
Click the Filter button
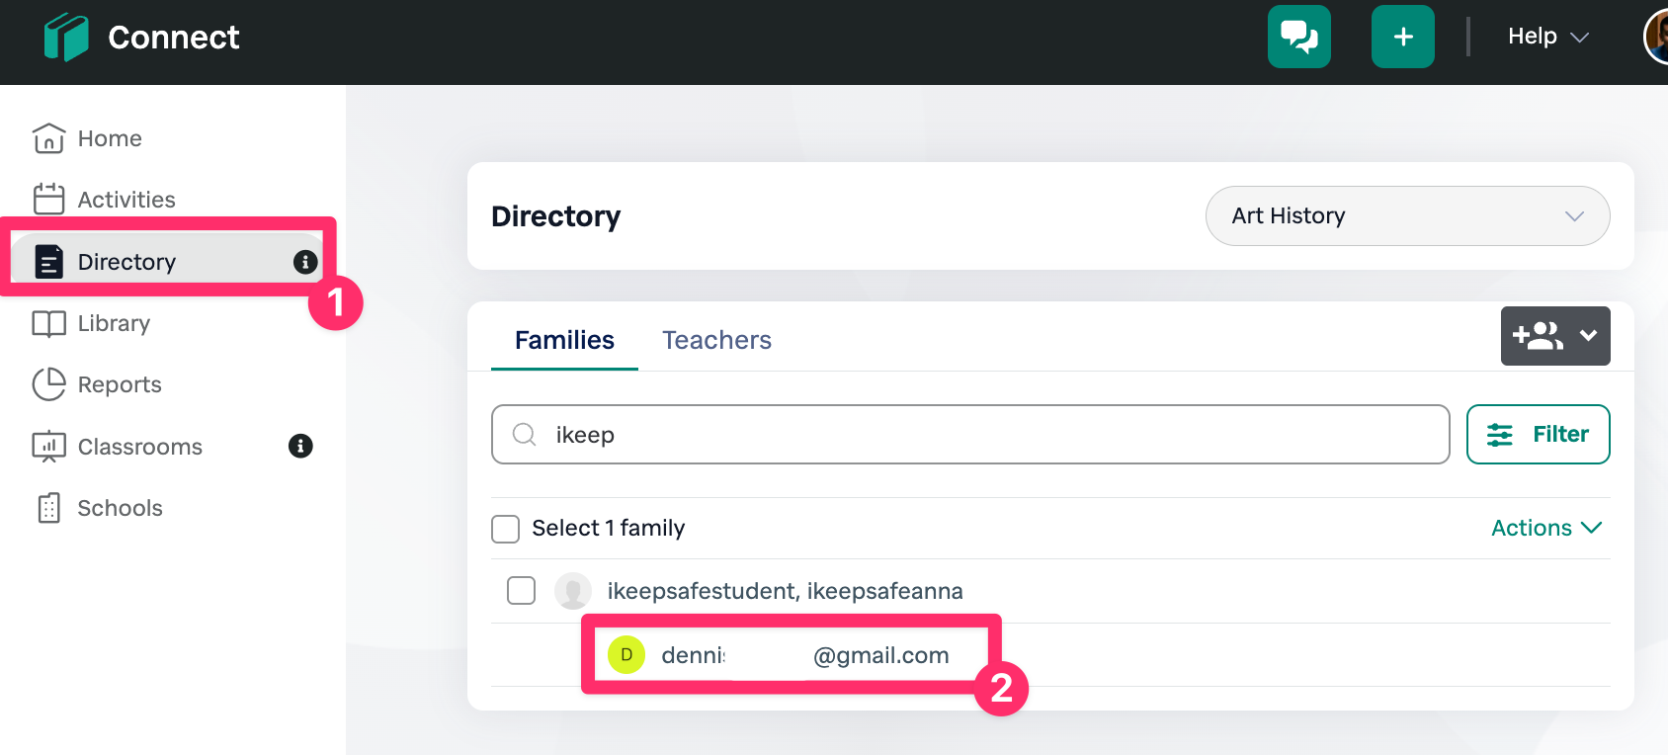pyautogui.click(x=1538, y=434)
